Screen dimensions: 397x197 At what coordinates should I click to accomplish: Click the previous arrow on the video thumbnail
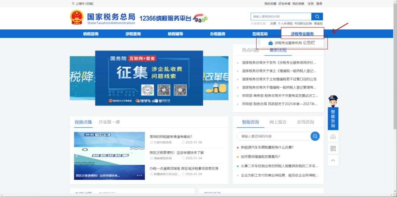pyautogui.click(x=76, y=156)
